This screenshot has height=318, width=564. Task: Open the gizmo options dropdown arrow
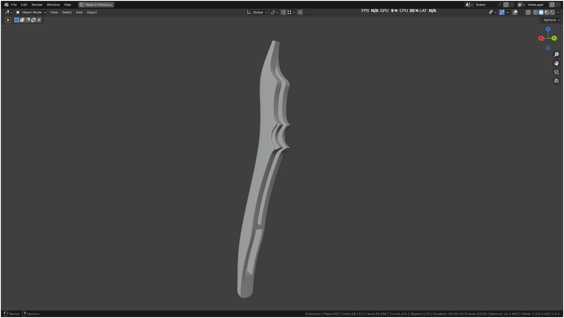coord(507,12)
